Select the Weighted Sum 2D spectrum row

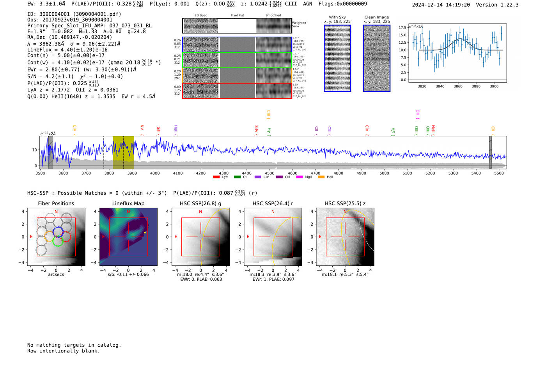(x=237, y=26)
